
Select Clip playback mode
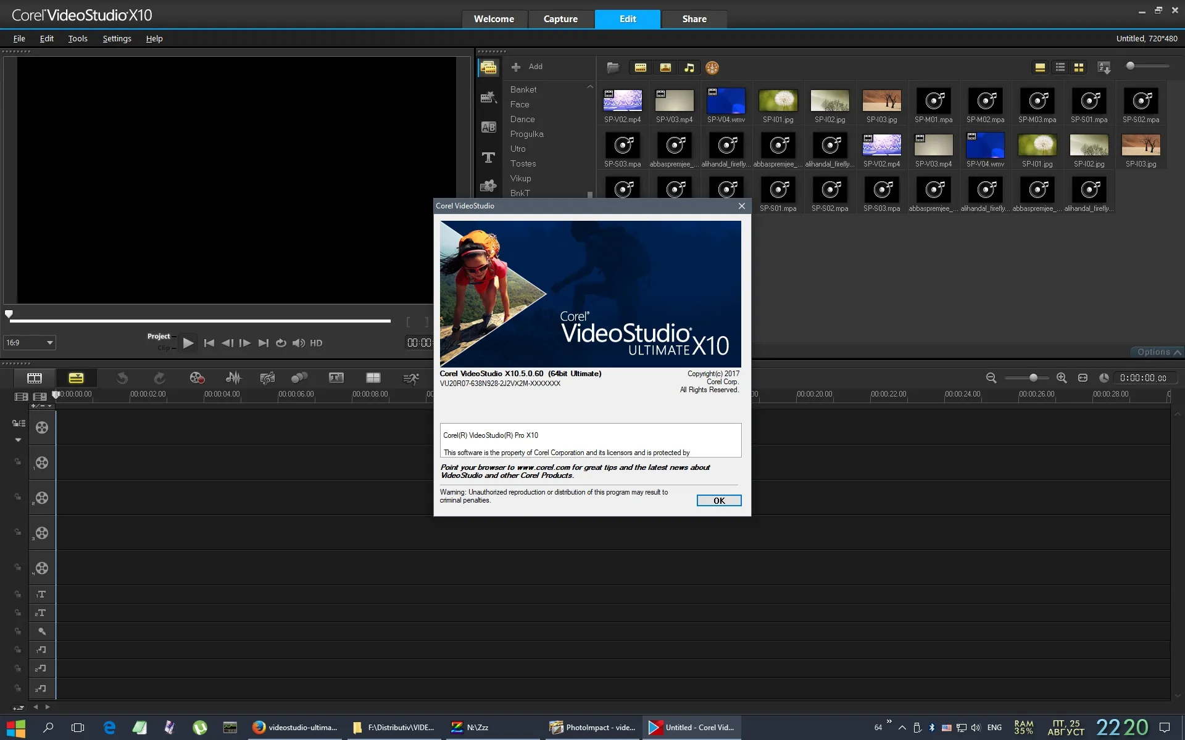[x=164, y=348]
